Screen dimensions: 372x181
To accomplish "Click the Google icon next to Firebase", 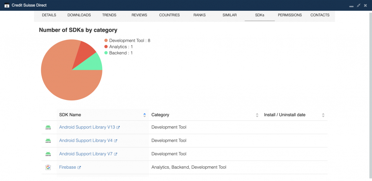I will point(48,167).
